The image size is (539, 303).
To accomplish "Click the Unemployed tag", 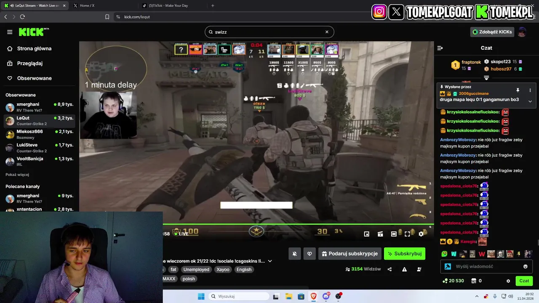I will (x=196, y=269).
